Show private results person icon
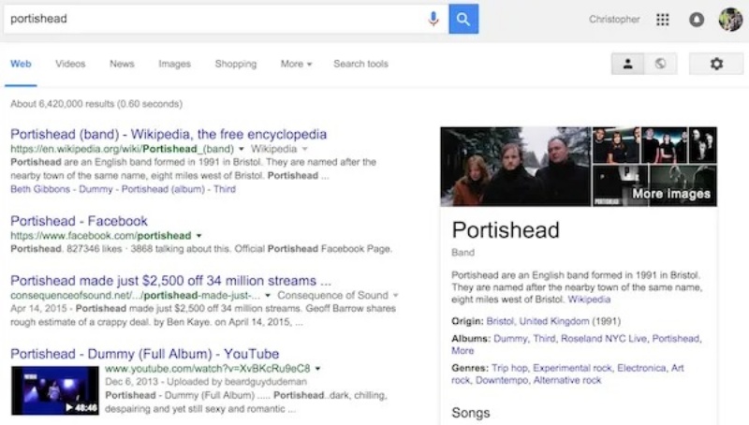749x425 pixels. 627,64
